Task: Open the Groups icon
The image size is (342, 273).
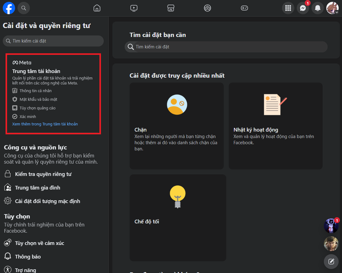Action: pos(207,8)
